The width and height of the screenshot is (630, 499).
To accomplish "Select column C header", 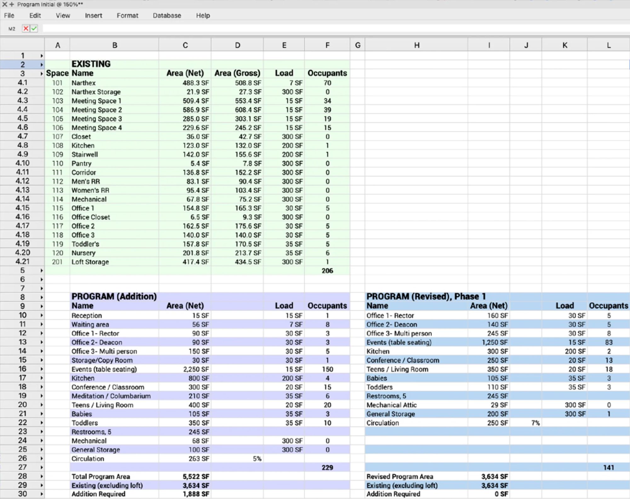I will (185, 45).
